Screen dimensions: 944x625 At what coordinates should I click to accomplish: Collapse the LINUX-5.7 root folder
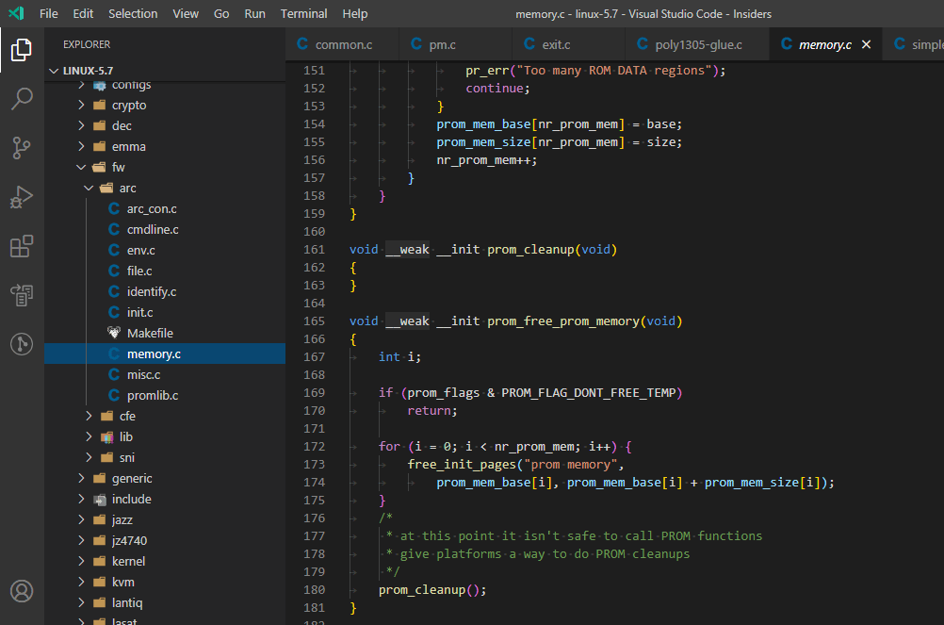click(x=54, y=71)
